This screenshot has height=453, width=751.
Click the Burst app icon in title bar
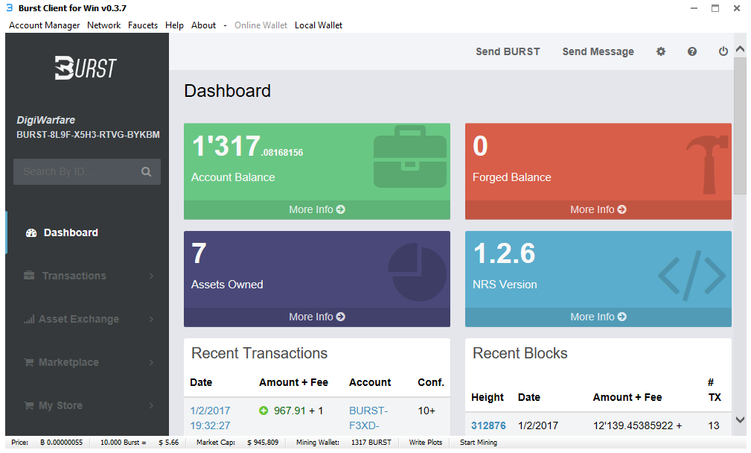(x=10, y=7)
